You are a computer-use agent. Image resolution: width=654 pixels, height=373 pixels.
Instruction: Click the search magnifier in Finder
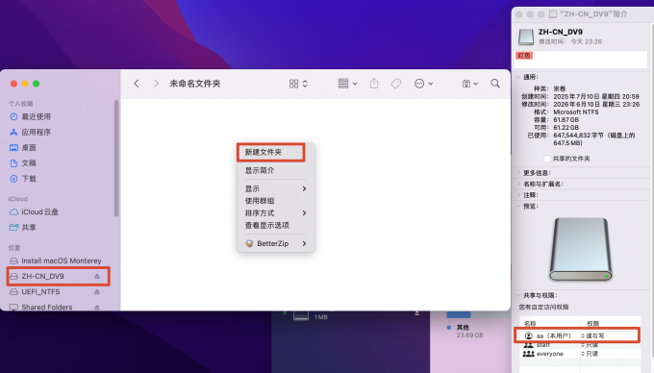tap(495, 84)
